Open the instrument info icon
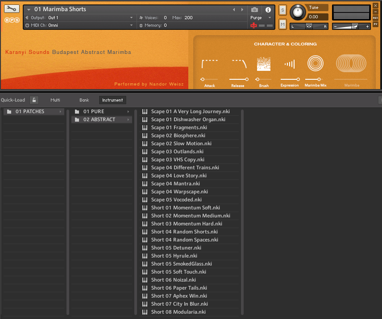 pos(268,9)
